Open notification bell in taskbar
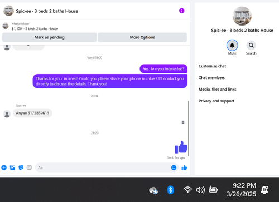The width and height of the screenshot is (279, 202). click(264, 190)
